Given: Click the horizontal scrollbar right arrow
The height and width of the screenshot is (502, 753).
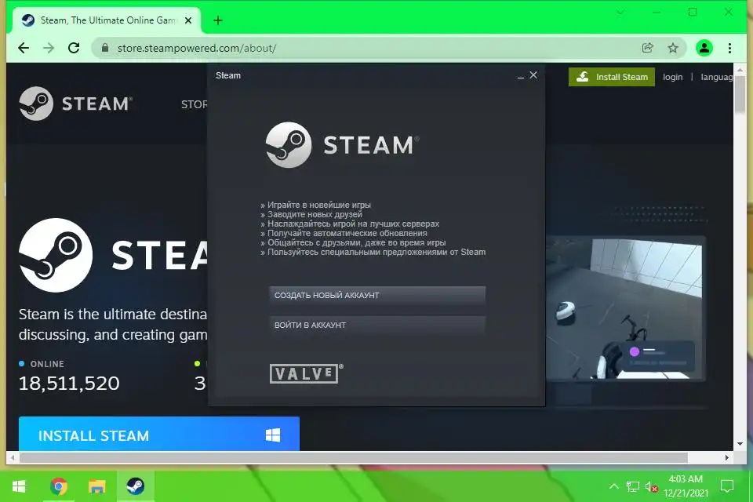Looking at the screenshot, I should [726, 458].
